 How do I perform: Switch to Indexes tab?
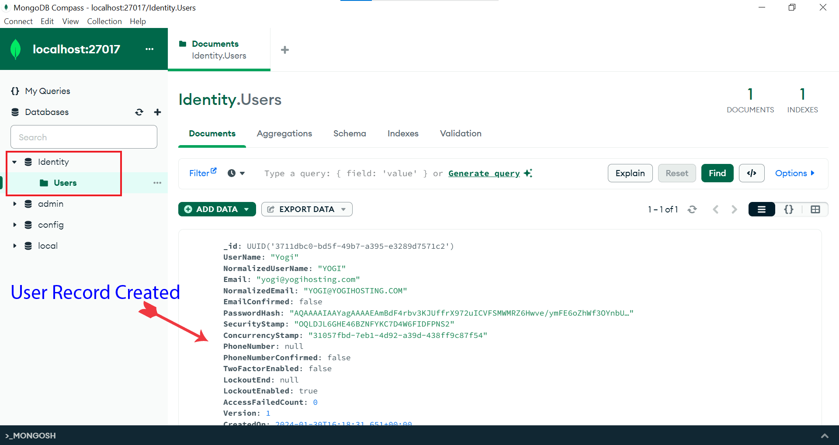point(403,133)
